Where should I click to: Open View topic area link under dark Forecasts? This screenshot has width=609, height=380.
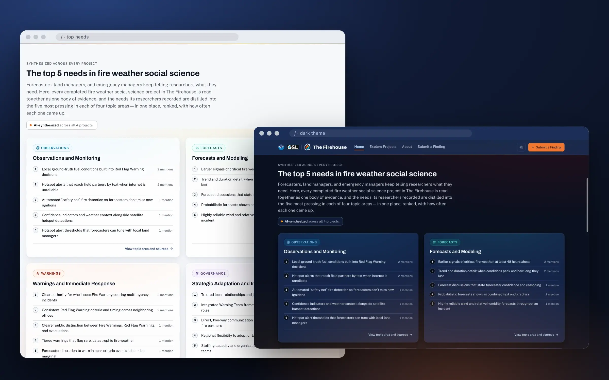(536, 335)
